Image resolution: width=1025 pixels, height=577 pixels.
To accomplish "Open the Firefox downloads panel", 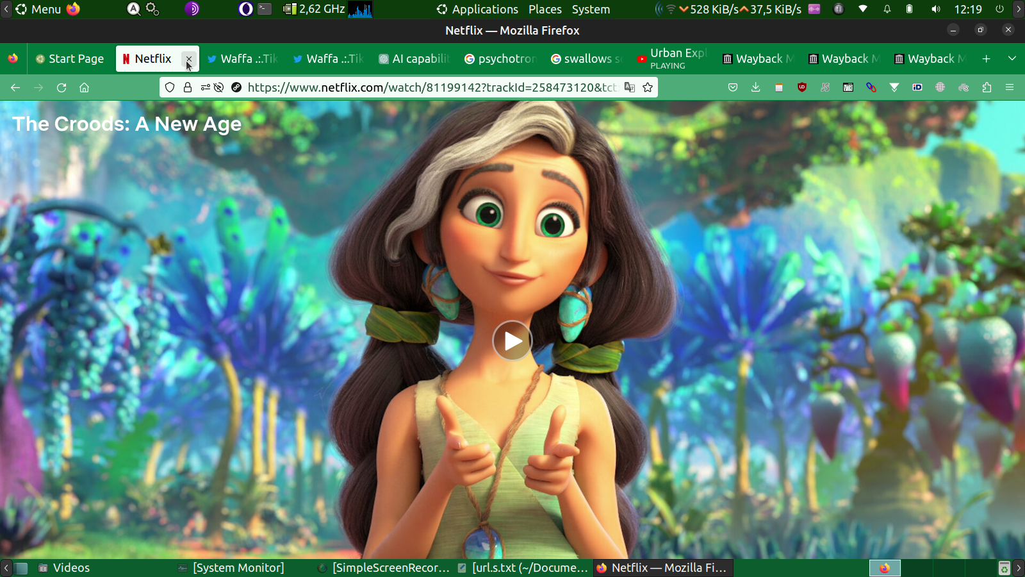I will [x=756, y=87].
